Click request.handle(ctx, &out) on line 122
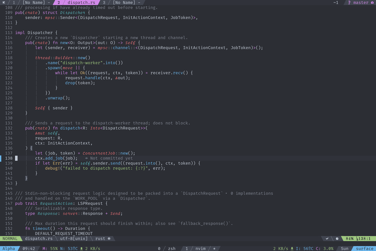The height and width of the screenshot is (251, 376). click(98, 78)
